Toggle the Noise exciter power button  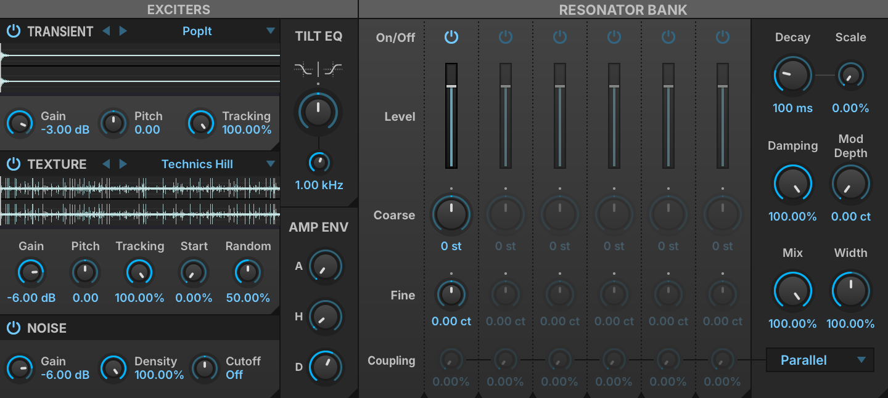pos(14,328)
